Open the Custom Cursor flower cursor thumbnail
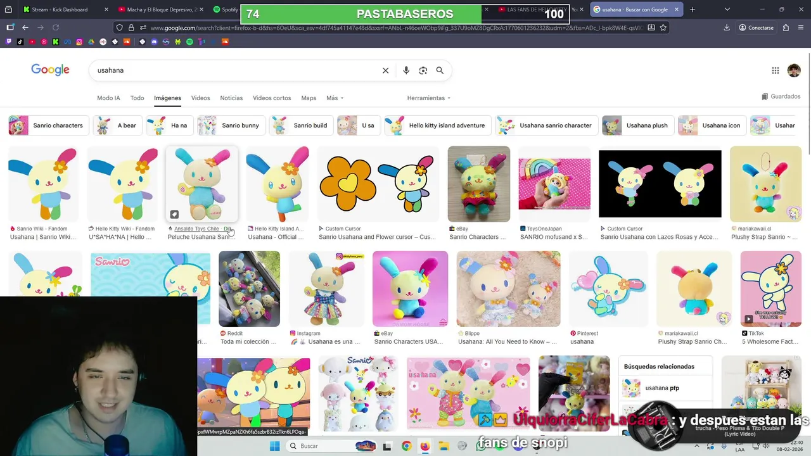 click(x=378, y=184)
